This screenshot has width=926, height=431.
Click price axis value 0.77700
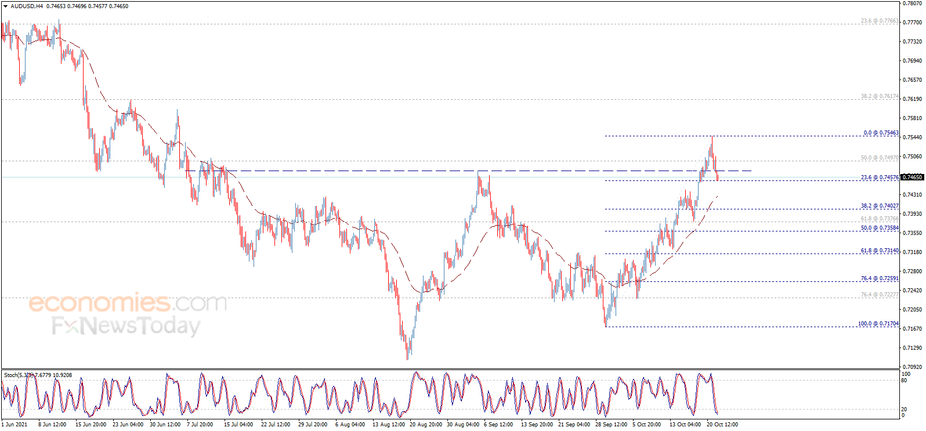913,23
